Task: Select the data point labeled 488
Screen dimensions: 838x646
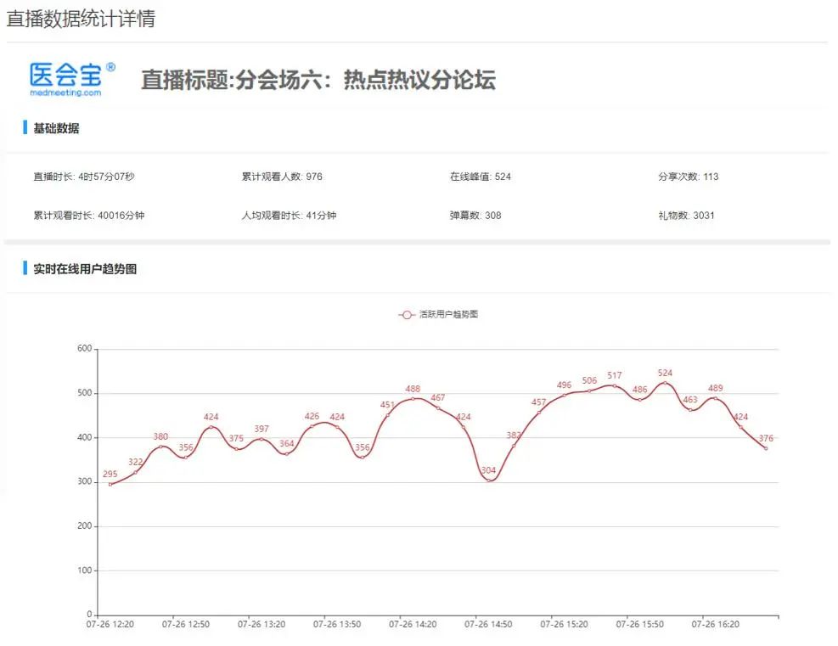Action: tap(413, 399)
